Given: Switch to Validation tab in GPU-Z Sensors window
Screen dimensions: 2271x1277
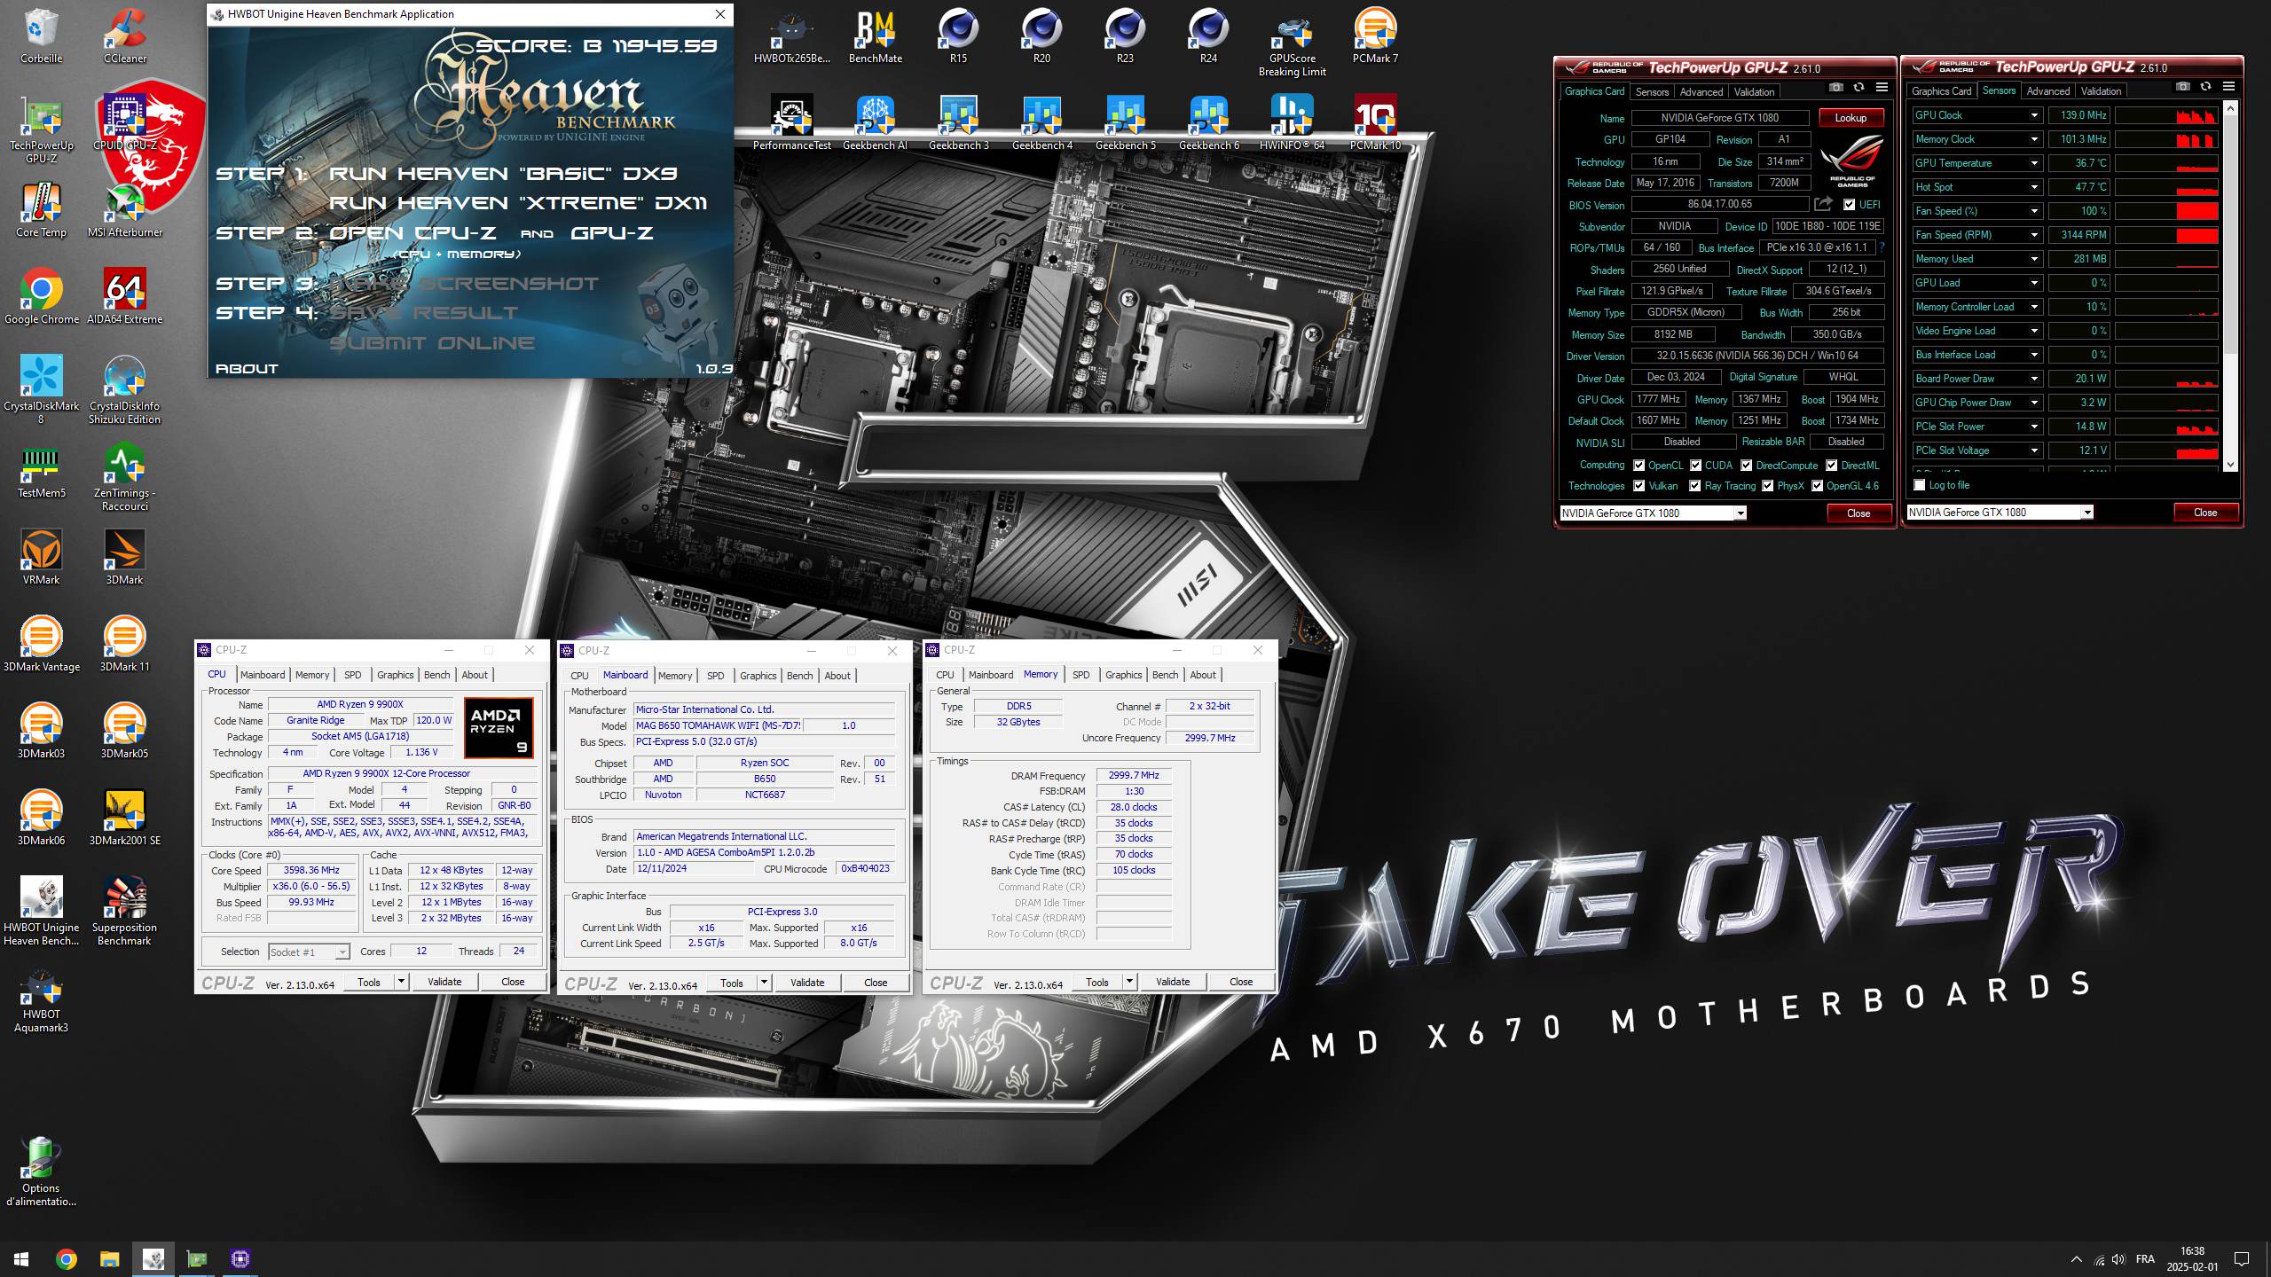Looking at the screenshot, I should click(2101, 90).
